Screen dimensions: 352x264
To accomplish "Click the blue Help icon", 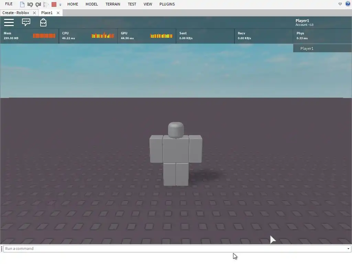I will tap(348, 4).
